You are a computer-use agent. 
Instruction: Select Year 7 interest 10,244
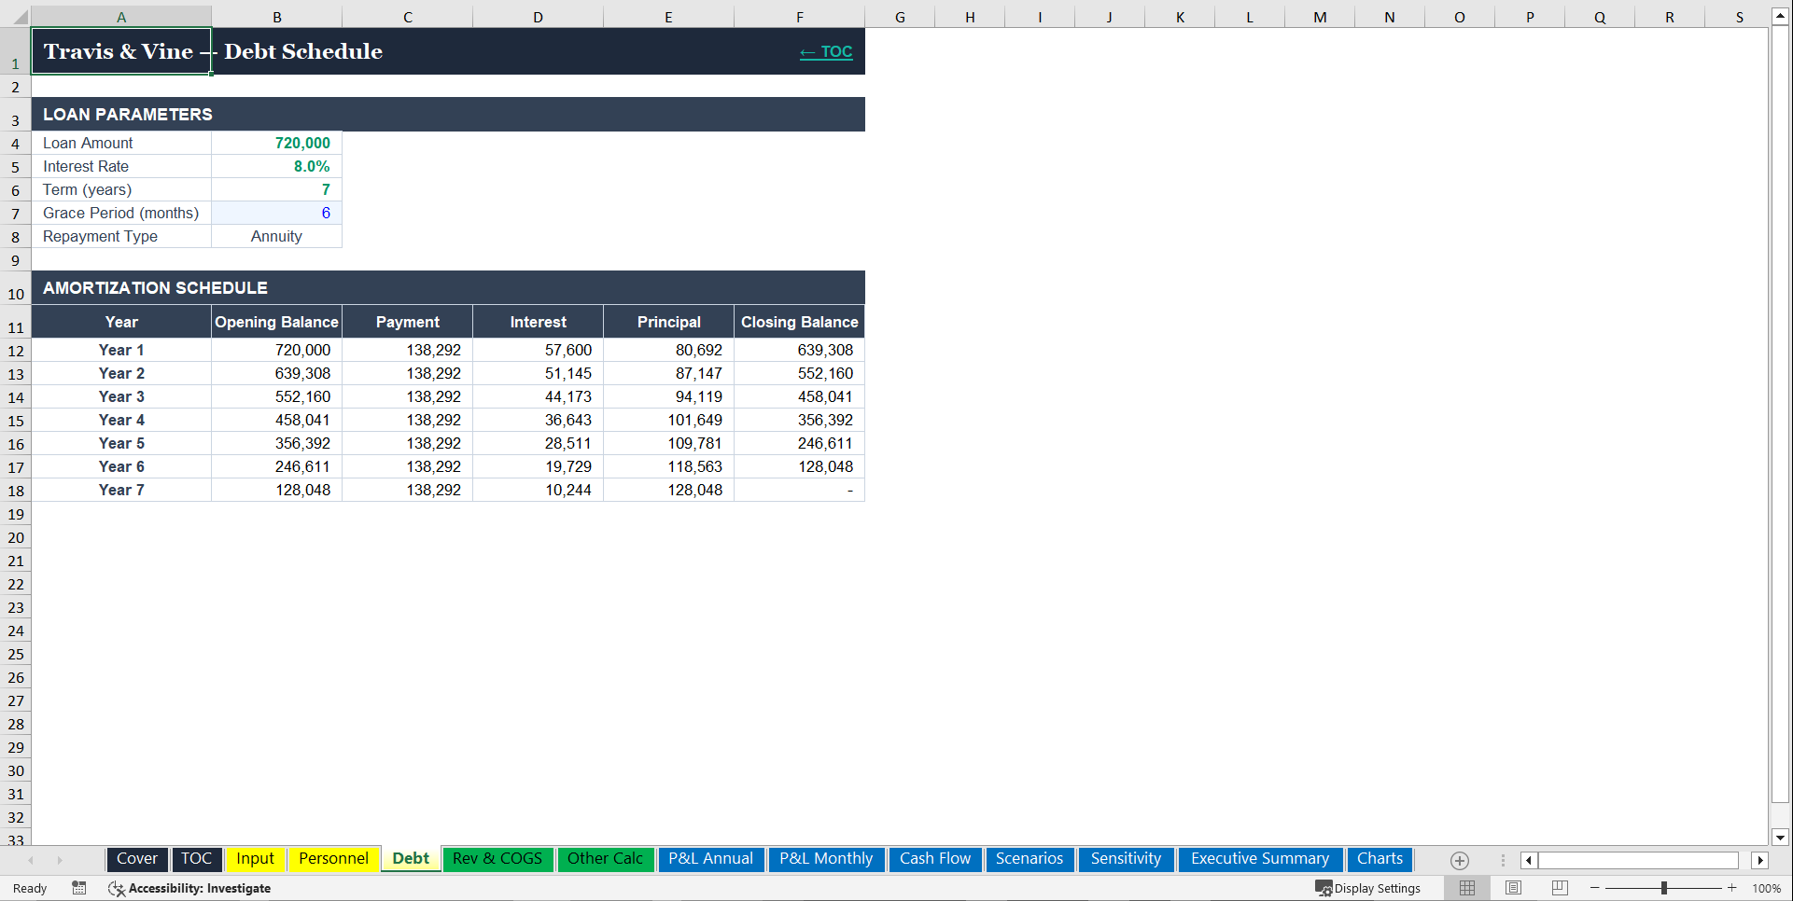click(x=539, y=490)
